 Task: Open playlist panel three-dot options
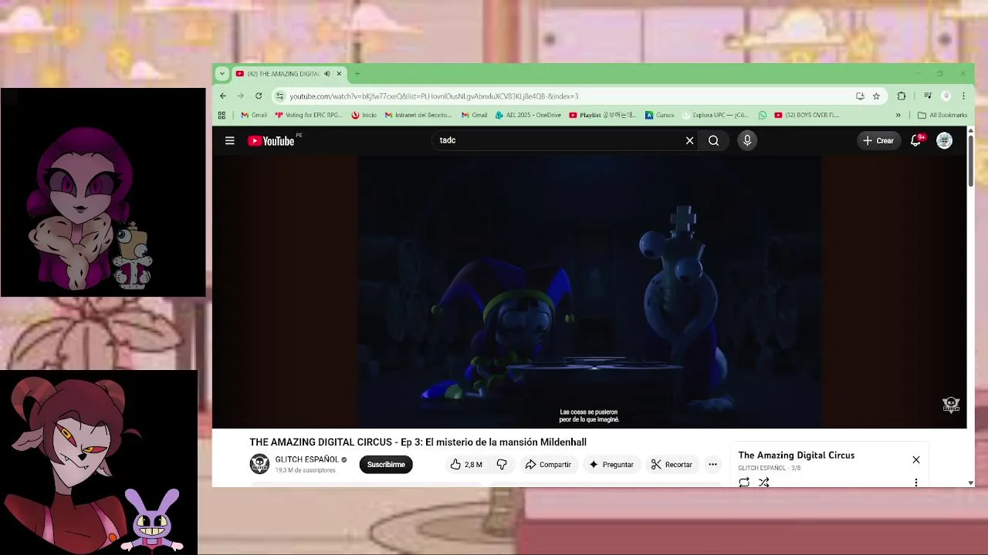(916, 482)
